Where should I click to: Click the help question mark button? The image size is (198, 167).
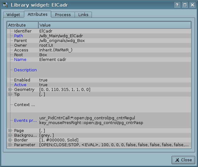tap(178, 5)
